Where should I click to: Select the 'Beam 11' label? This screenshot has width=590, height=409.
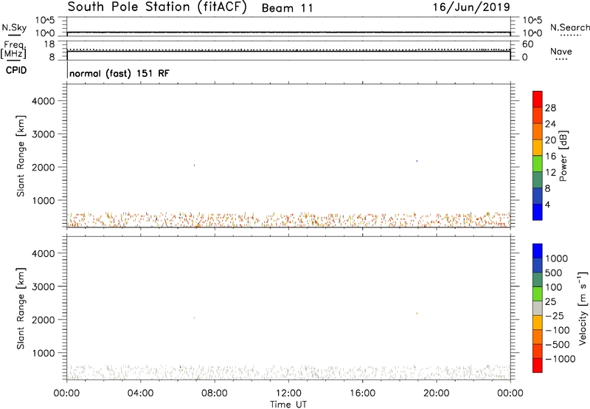pos(288,8)
